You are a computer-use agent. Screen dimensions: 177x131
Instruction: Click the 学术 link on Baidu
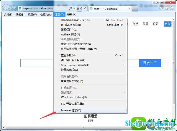pos(135,24)
